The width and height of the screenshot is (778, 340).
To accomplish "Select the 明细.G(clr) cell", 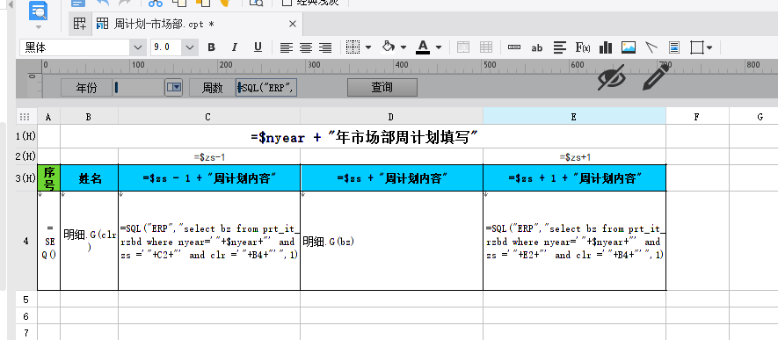I will [x=90, y=242].
